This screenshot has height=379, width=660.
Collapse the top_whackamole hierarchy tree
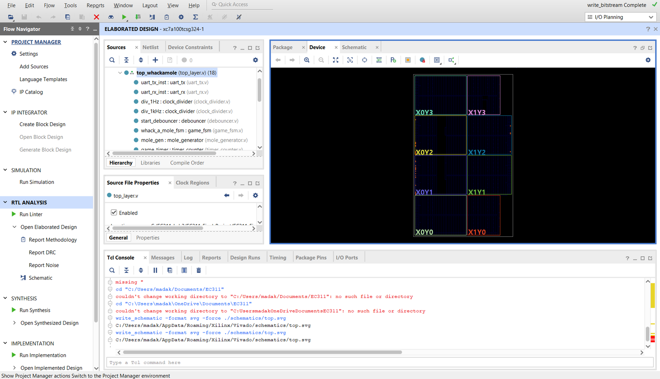tap(120, 73)
